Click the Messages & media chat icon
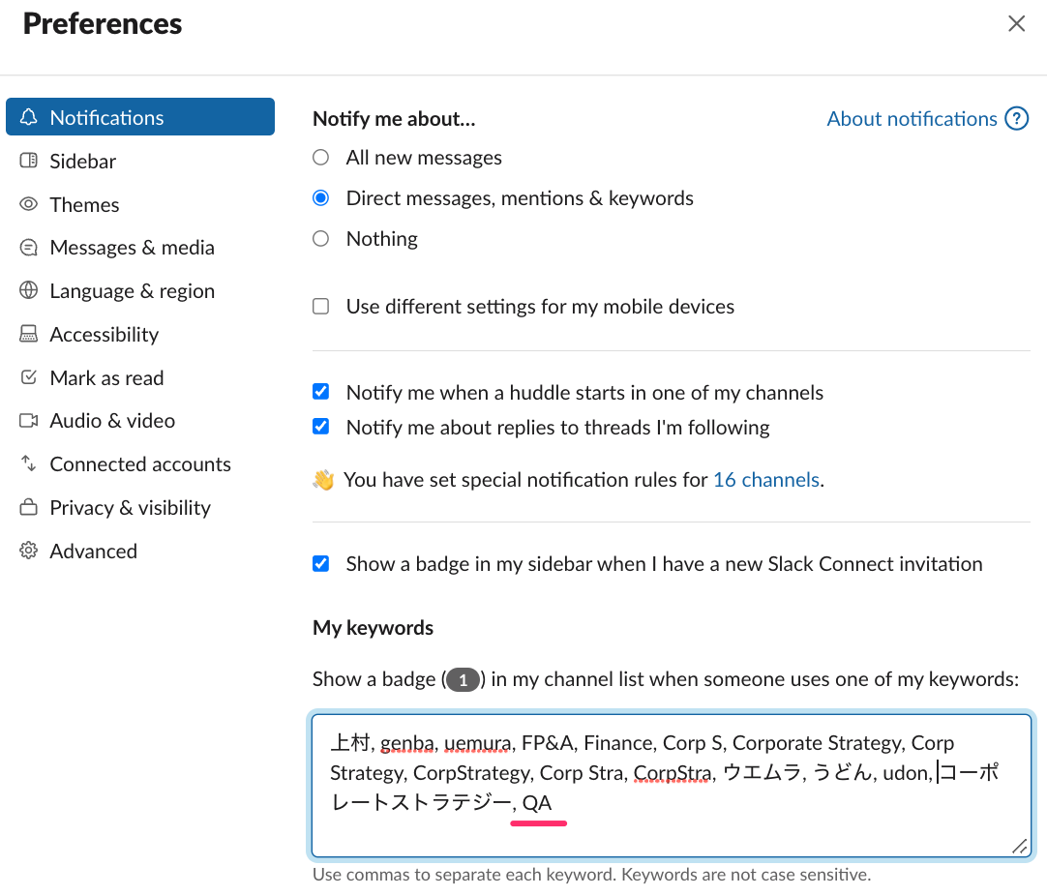Image resolution: width=1047 pixels, height=896 pixels. tap(29, 248)
